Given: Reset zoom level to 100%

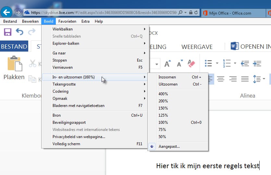Looking at the screenshot, I should coord(178,122).
